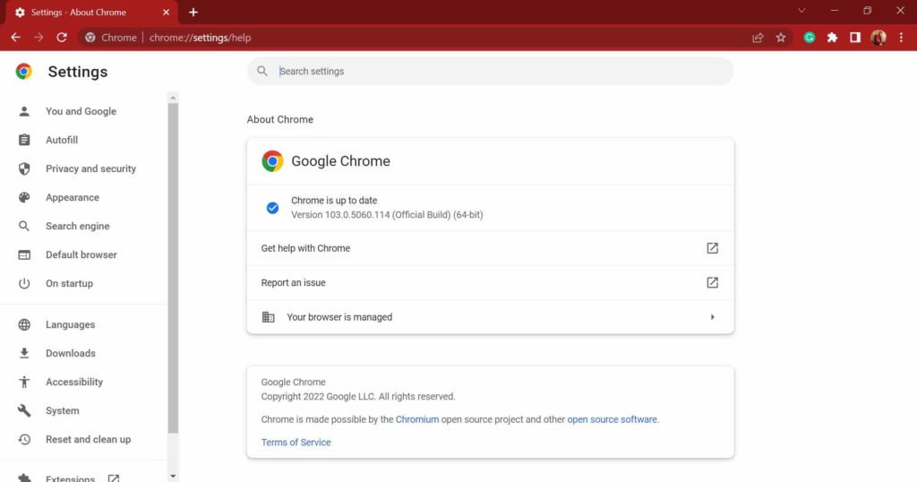This screenshot has width=917, height=482.
Task: Click the About Chrome heading
Action: (x=280, y=119)
